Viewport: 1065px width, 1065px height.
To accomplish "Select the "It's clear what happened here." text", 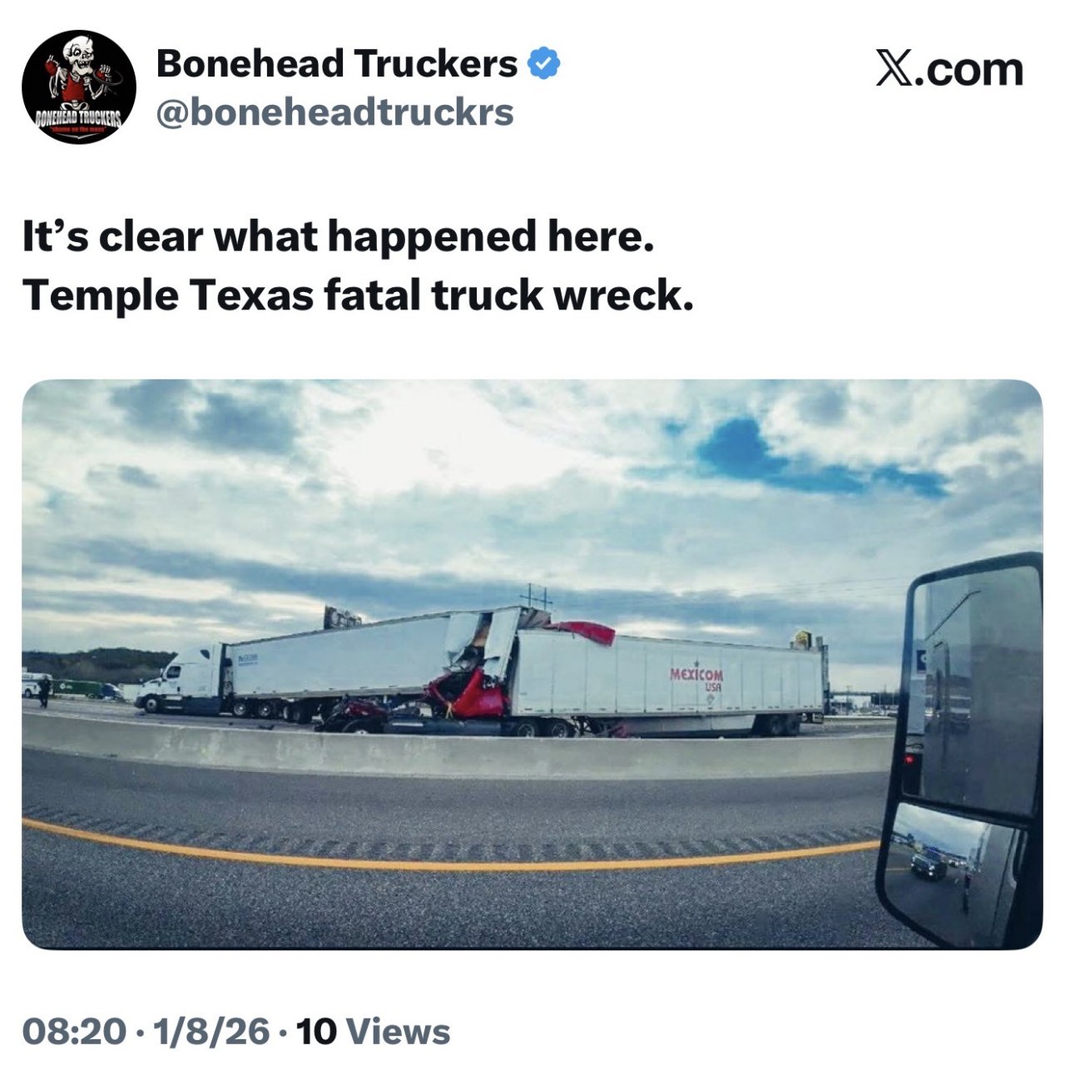I will point(339,237).
